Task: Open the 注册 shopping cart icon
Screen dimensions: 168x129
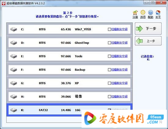Action: coord(135,13)
